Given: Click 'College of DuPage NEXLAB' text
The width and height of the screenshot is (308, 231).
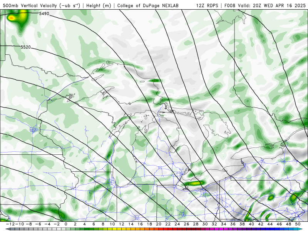Looking at the screenshot, I should pyautogui.click(x=148, y=5).
